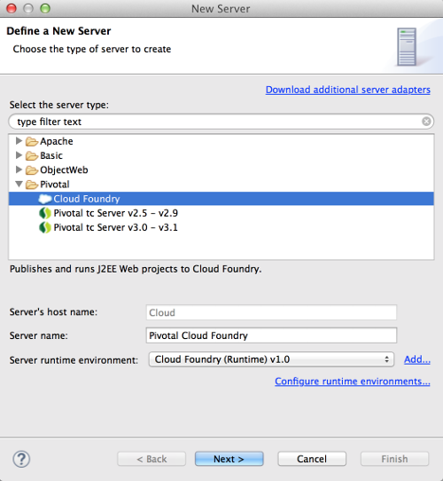This screenshot has height=481, width=443.
Task: Expand the Apache folder triangle
Action: pyautogui.click(x=19, y=141)
